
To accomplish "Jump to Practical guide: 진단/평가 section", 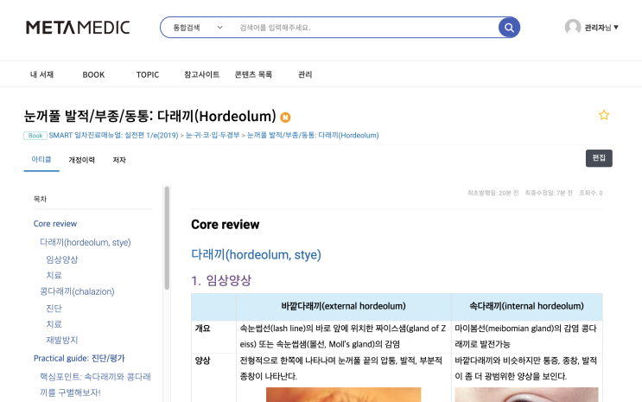I will click(79, 358).
